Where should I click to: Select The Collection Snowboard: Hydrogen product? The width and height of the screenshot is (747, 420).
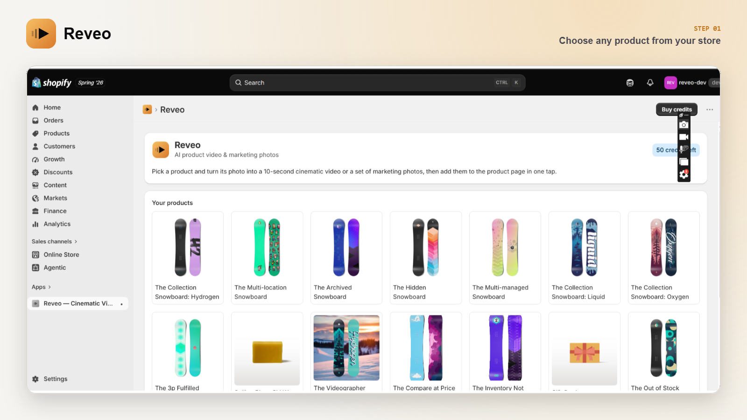click(x=188, y=258)
